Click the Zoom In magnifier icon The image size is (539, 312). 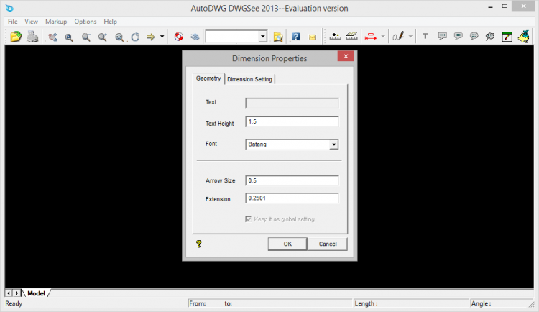click(103, 37)
